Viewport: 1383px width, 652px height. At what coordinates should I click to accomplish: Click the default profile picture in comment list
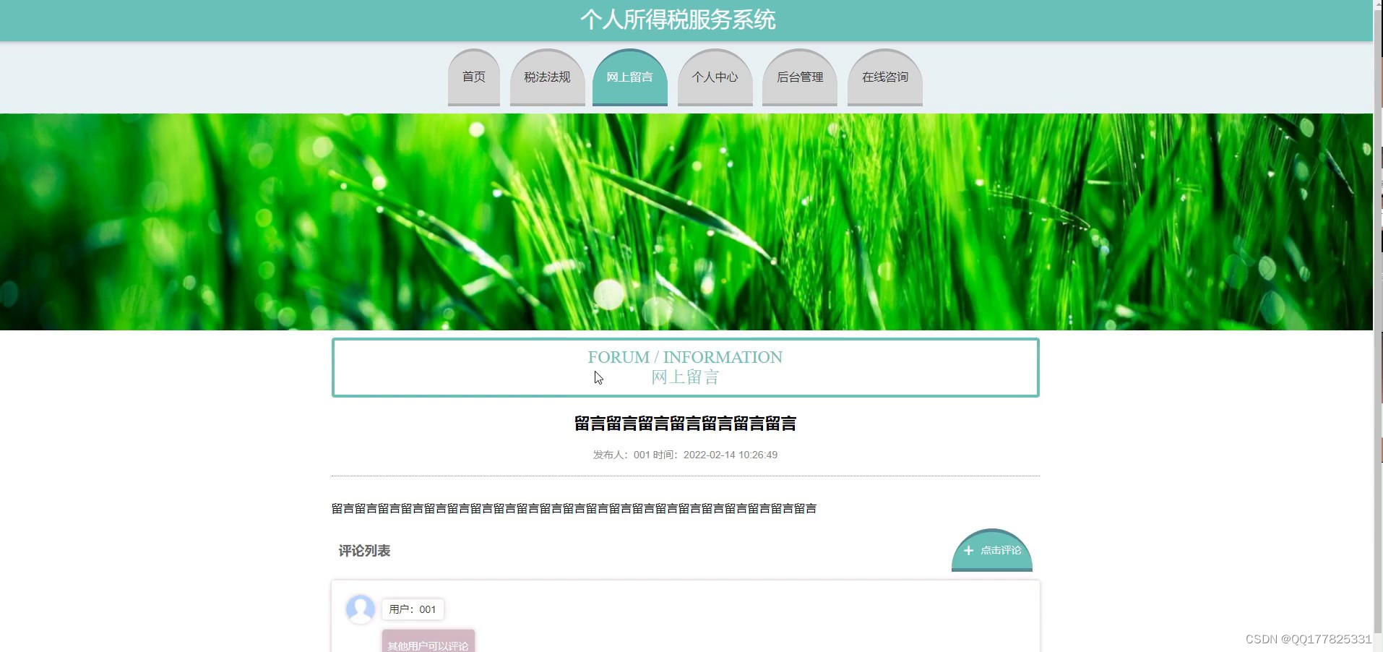point(360,609)
